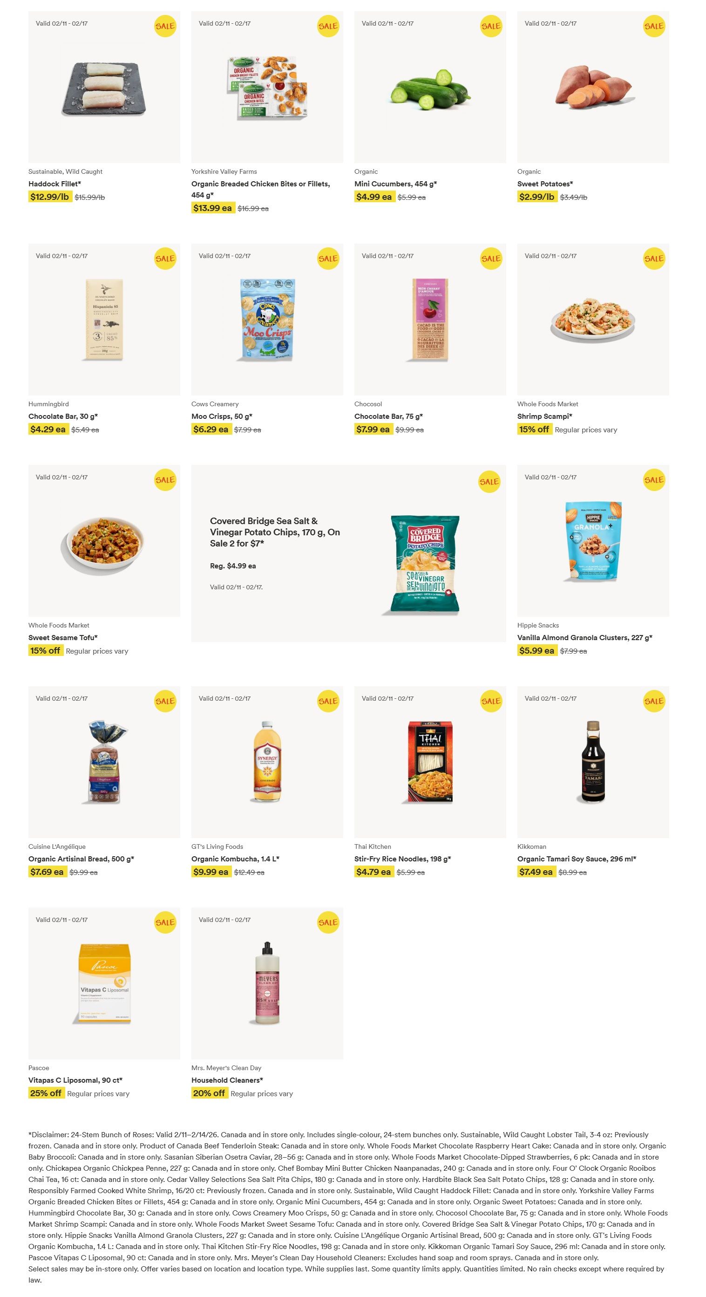Click the SALE badge on the Moo Crisps card
Viewport: 706px width, 1297px height.
point(327,259)
